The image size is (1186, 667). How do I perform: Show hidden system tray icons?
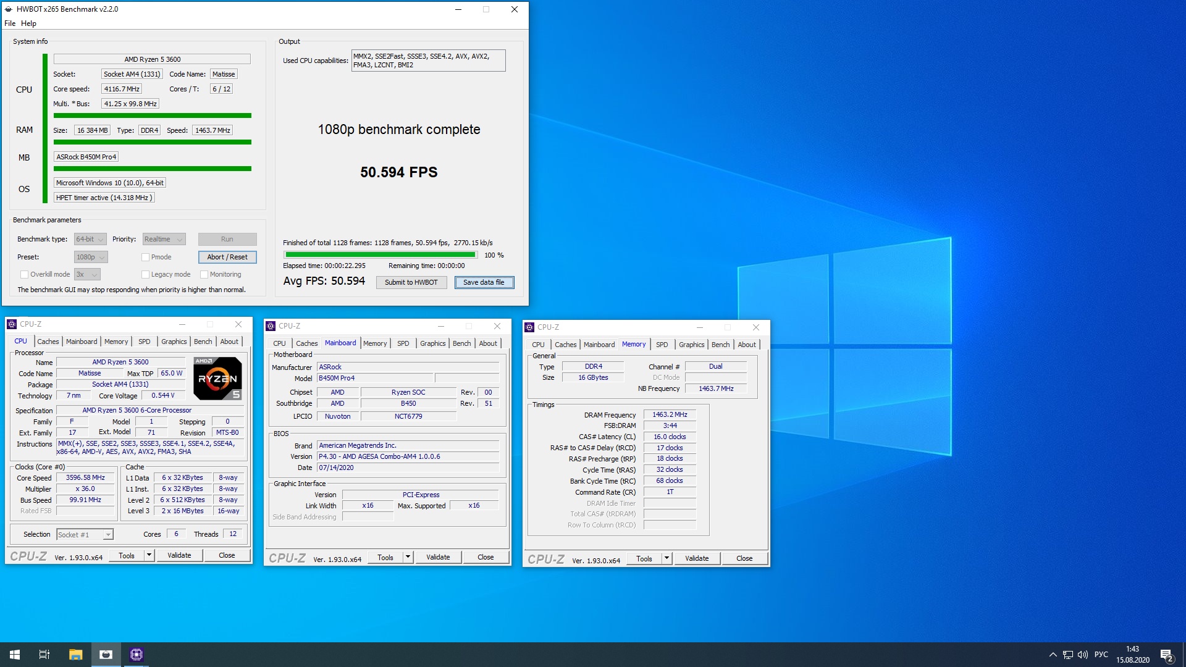point(1053,655)
